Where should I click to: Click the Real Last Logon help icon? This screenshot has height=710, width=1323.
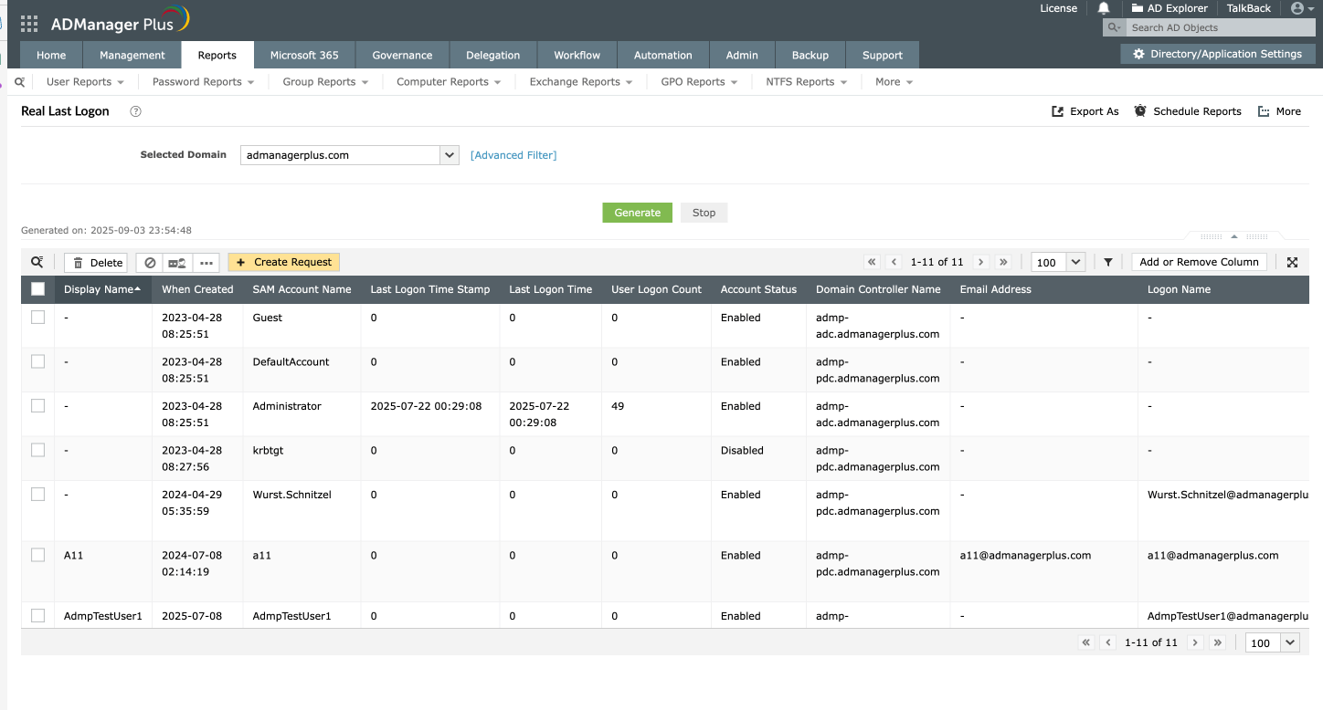coord(136,111)
